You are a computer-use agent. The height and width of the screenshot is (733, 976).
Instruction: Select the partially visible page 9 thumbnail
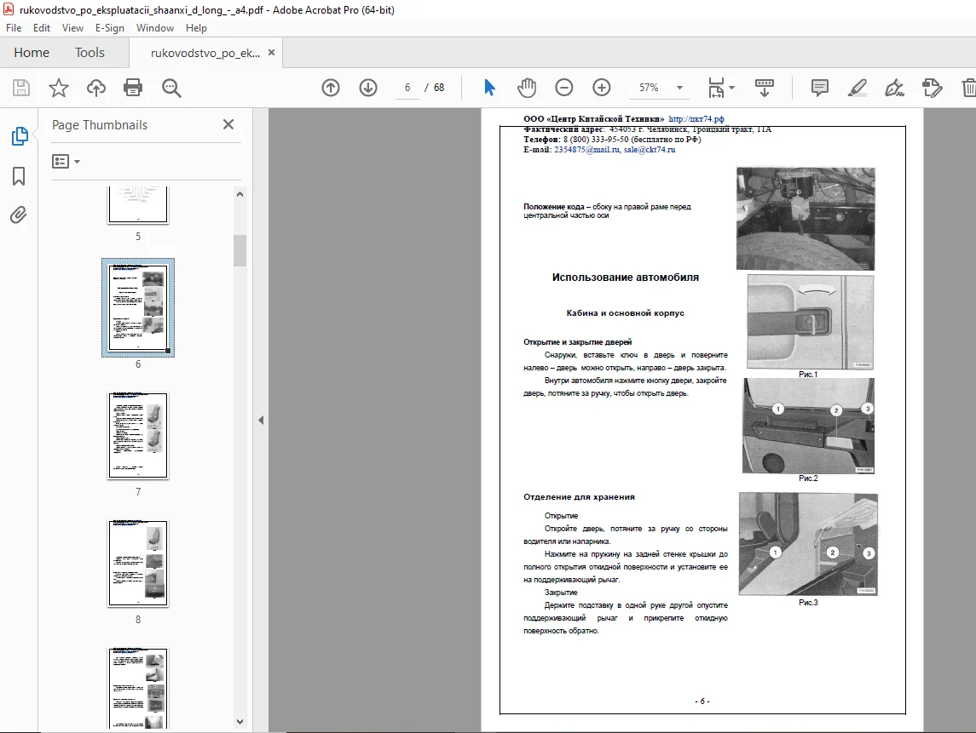[138, 688]
